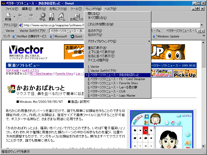Select 右のタブ(V) menu entry
207x155 pixels.
point(118,35)
